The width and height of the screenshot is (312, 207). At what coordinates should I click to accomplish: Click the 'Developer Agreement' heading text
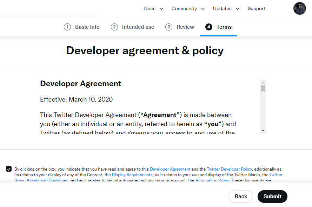tap(81, 84)
